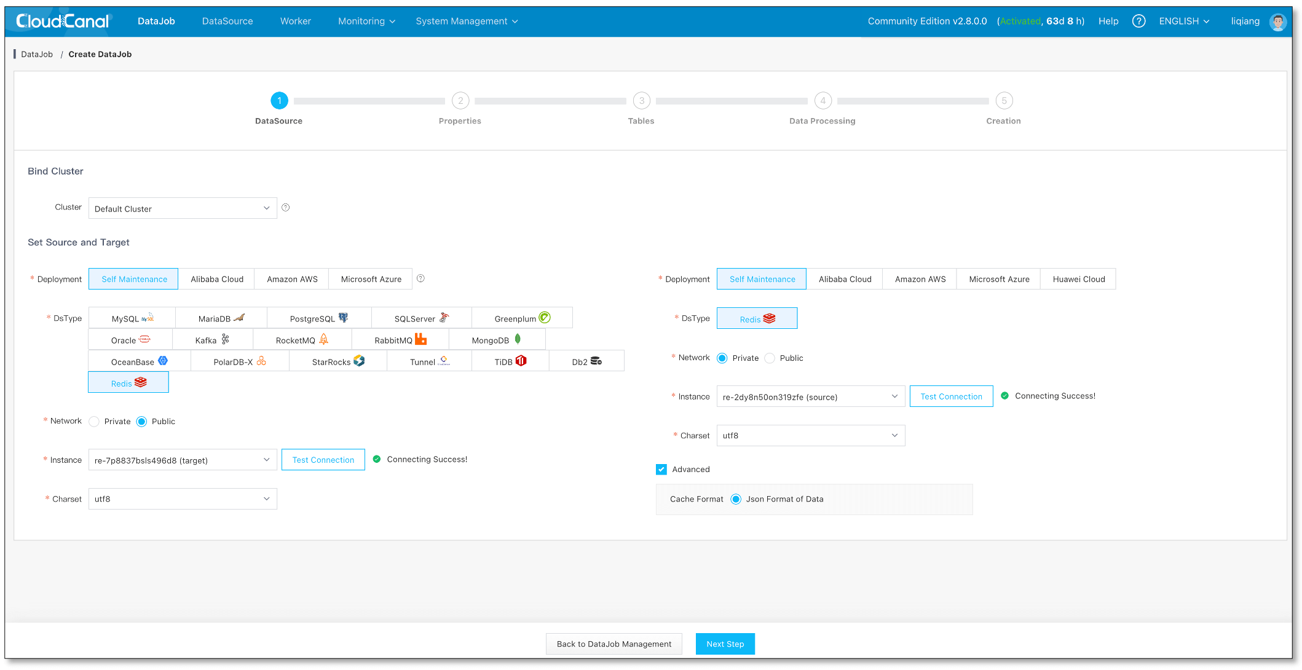Select Private network for source
The width and height of the screenshot is (1302, 670).
[x=94, y=422]
